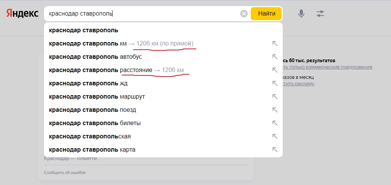Insert 'краснодар ставрополь км' suggestion via arrow

click(275, 44)
